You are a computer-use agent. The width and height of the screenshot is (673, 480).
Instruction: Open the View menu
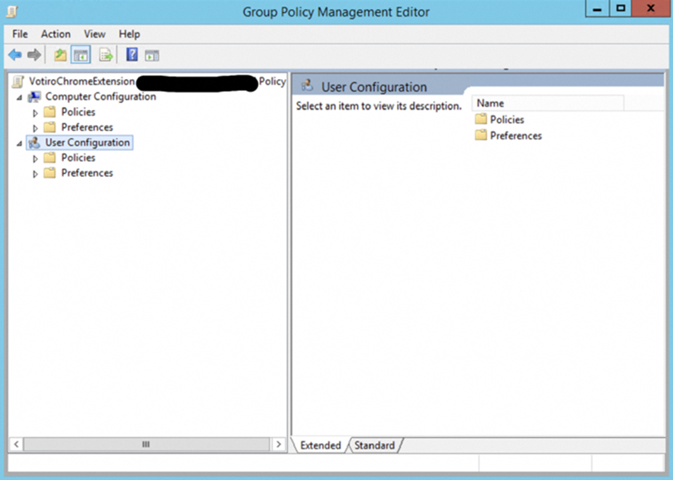94,34
